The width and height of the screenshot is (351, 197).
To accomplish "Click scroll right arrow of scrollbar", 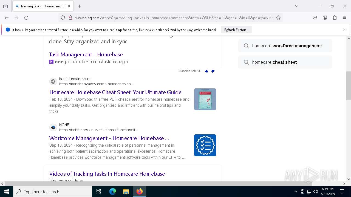I will coord(344,184).
